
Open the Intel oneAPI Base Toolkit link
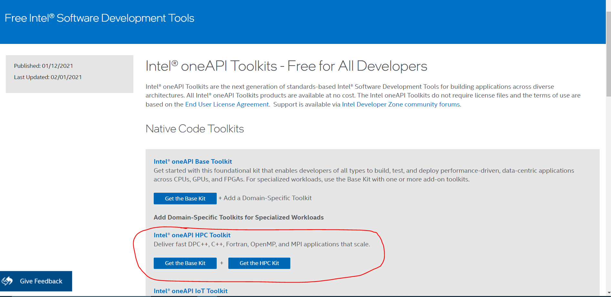tap(193, 161)
